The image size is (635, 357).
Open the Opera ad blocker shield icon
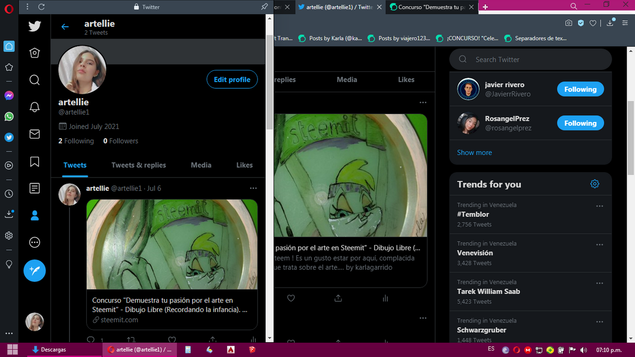pos(581,23)
